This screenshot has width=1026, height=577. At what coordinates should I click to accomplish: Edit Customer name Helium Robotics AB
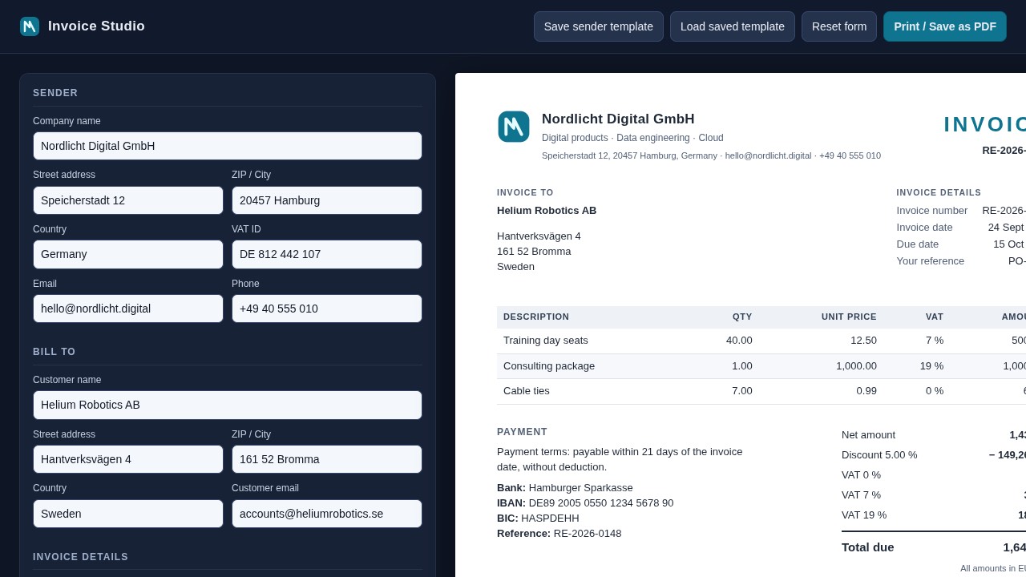[x=228, y=405]
